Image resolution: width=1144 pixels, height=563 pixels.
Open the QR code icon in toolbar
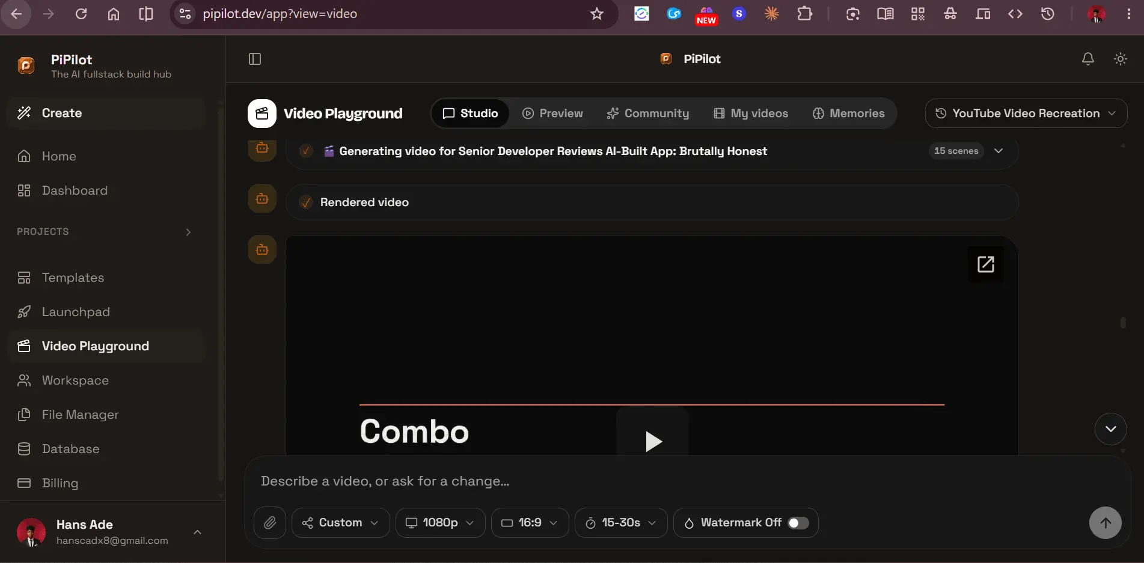(x=917, y=14)
